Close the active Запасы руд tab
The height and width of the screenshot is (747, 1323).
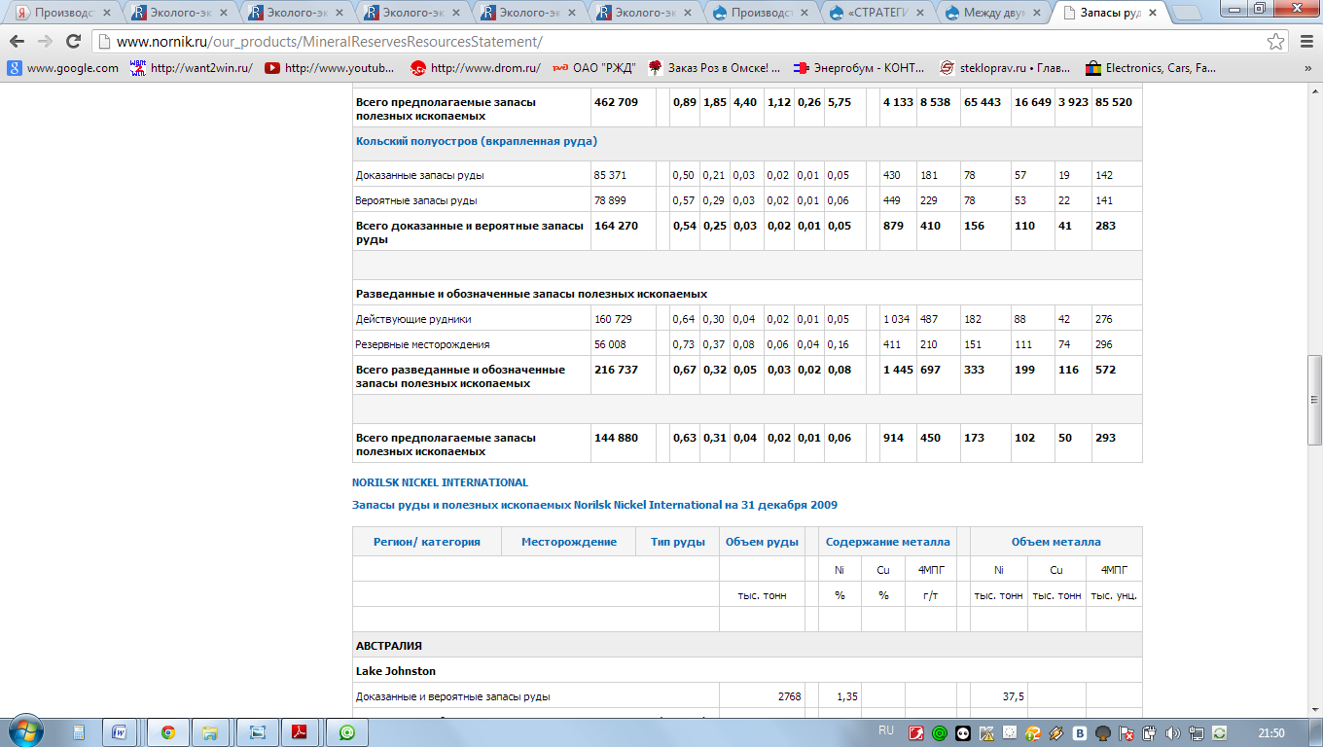coord(1153,13)
